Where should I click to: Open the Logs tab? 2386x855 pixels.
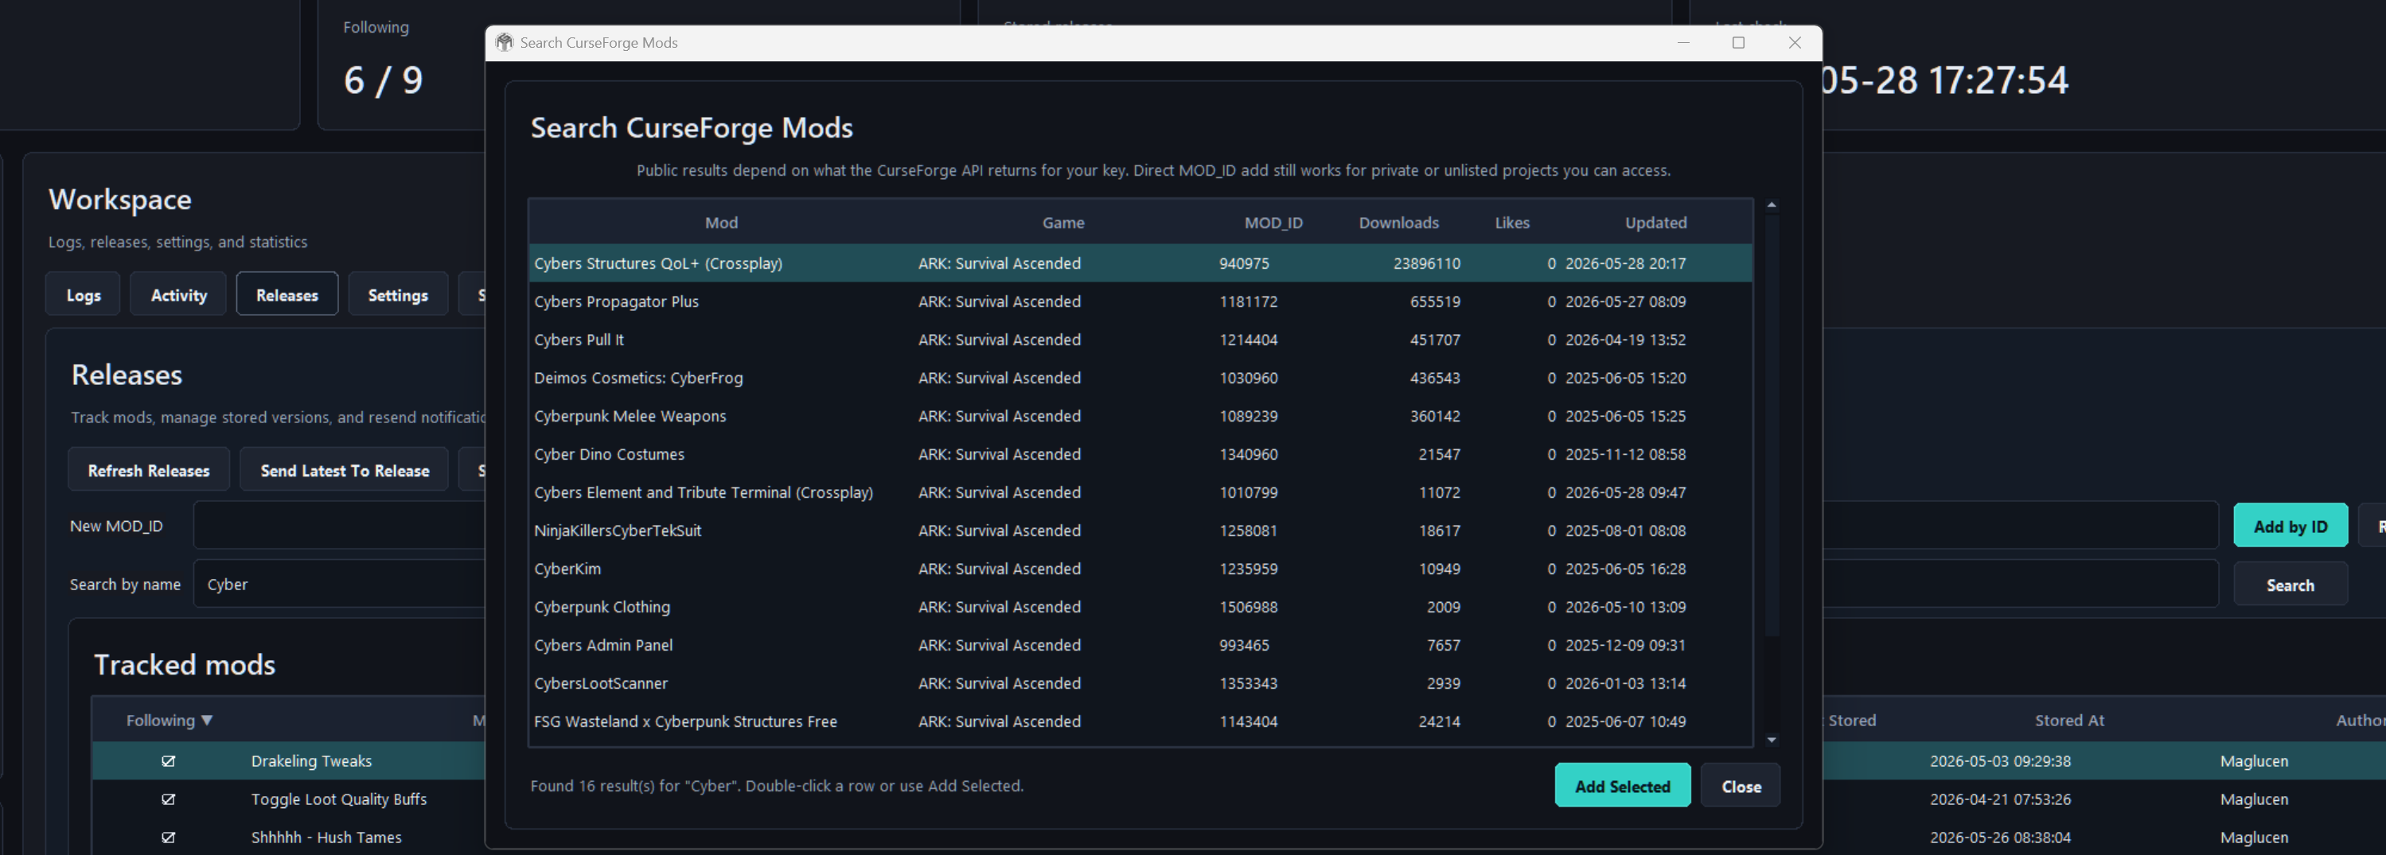(84, 294)
